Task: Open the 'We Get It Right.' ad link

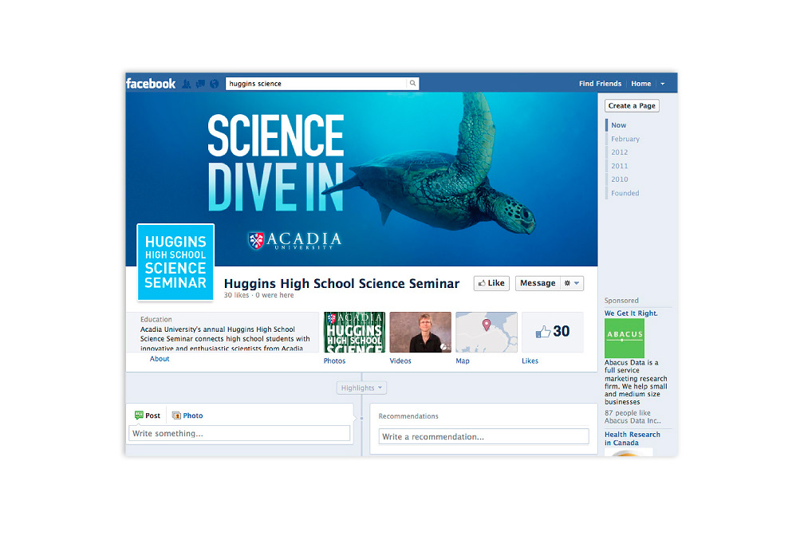Action: (631, 313)
